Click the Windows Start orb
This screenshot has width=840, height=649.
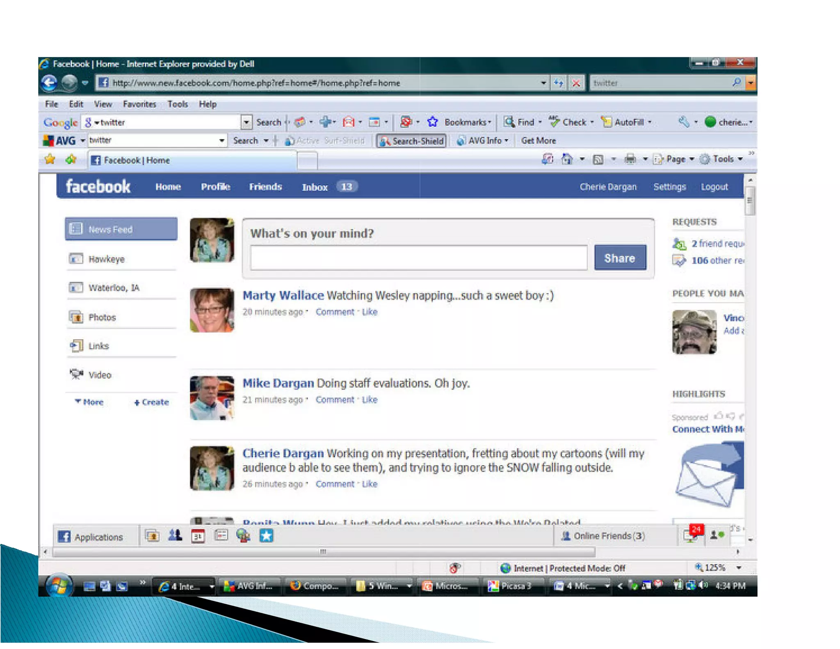[x=59, y=585]
